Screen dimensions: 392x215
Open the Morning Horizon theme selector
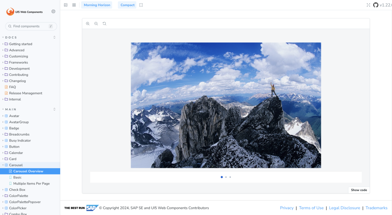(97, 5)
